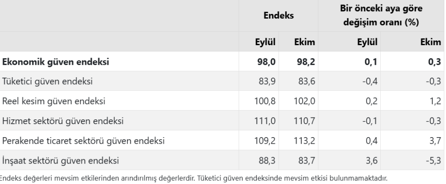Select the "Hizmet sektörü güven endeksi" label
The image size is (446, 184).
tap(63, 121)
